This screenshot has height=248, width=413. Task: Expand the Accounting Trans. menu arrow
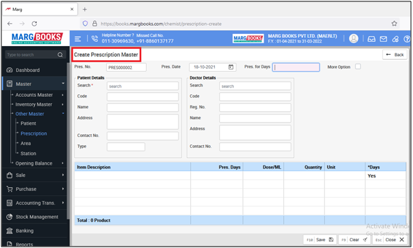[63, 203]
